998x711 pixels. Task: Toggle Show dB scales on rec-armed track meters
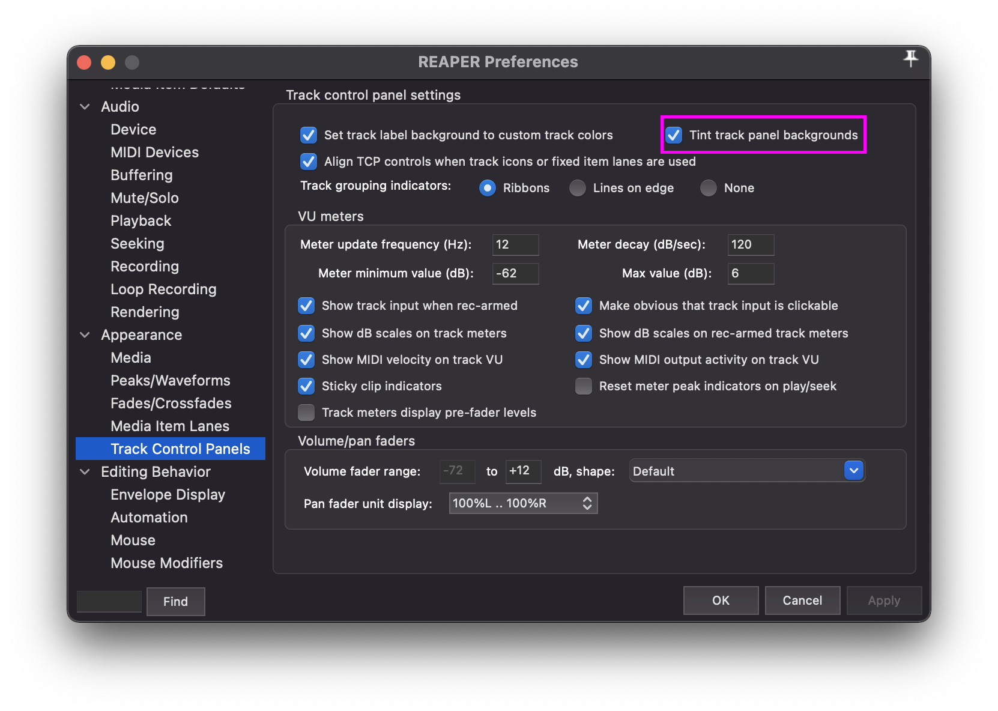(x=584, y=333)
